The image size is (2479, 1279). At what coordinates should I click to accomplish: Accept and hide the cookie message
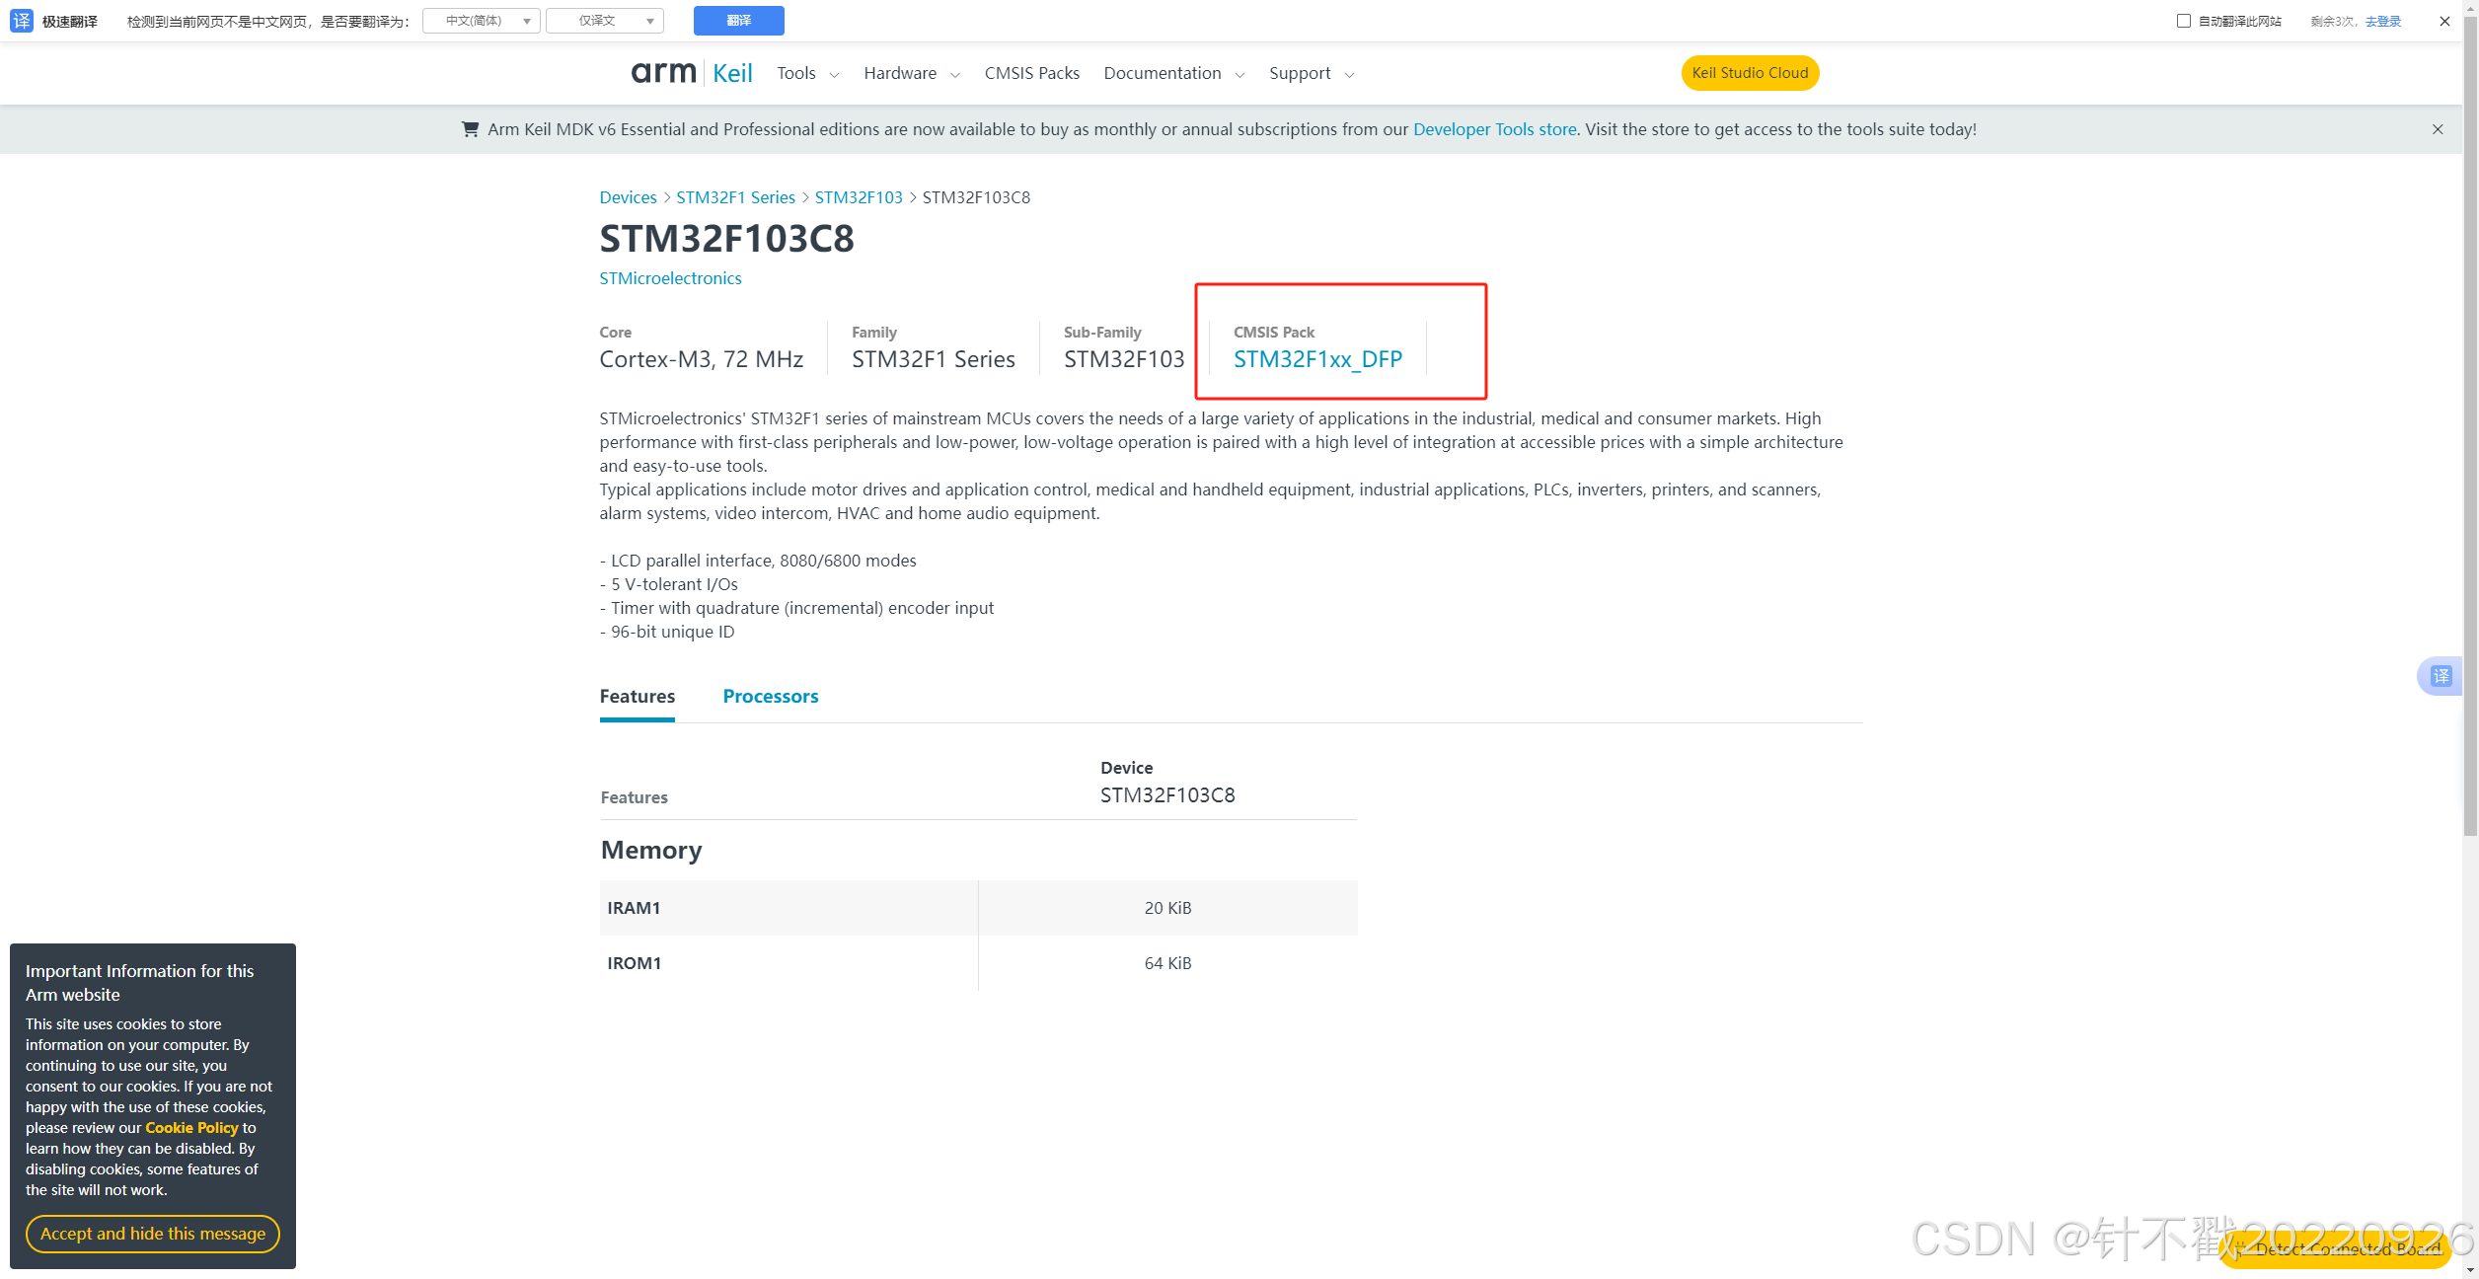153,1234
